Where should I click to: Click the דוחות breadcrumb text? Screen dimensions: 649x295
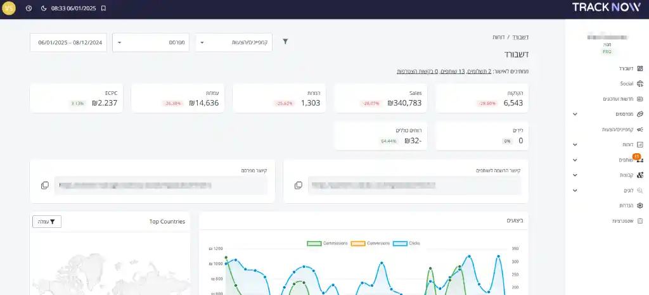pos(498,37)
